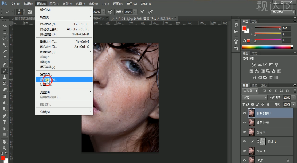Screen dimensions: 297x163
Task: Select the Pen tool
Action: [4, 116]
